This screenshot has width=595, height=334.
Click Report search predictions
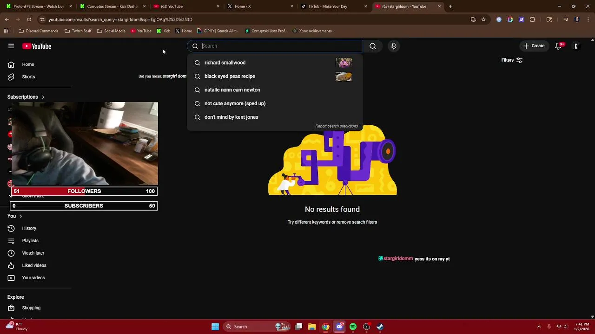tap(337, 126)
